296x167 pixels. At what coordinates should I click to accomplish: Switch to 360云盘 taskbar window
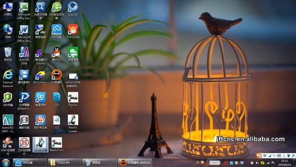point(30,163)
